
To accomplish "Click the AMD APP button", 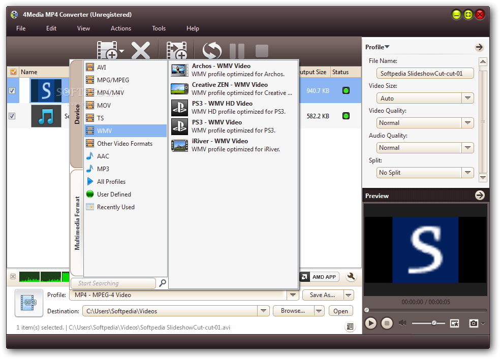I will pos(319,277).
